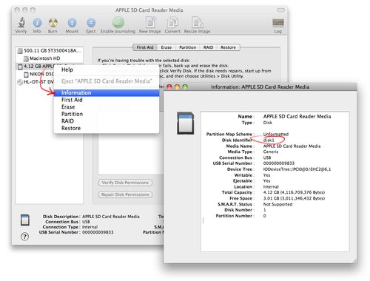Image resolution: width=370 pixels, height=281 pixels.
Task: Click the Information window title bar
Action: tap(260, 87)
